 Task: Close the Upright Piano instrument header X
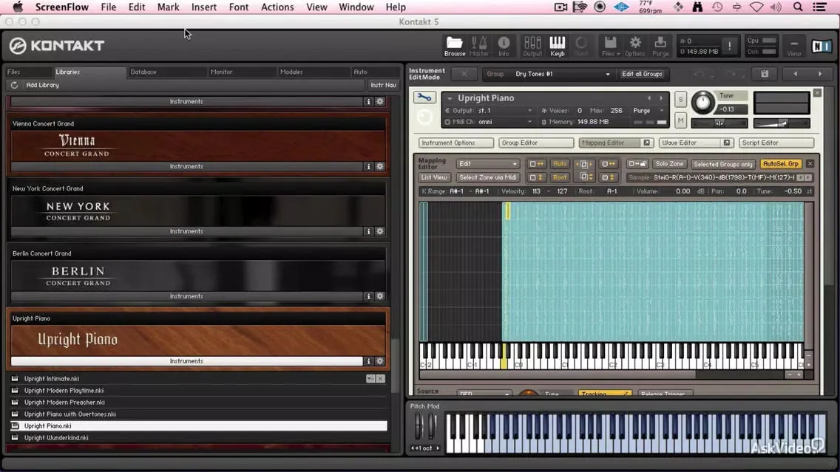(817, 93)
